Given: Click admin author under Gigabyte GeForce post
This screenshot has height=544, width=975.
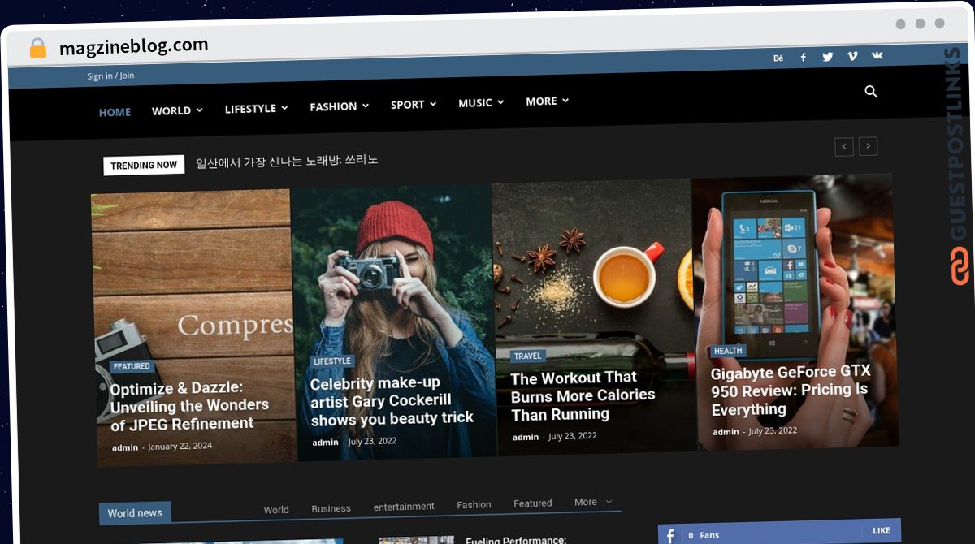Looking at the screenshot, I should pyautogui.click(x=726, y=432).
